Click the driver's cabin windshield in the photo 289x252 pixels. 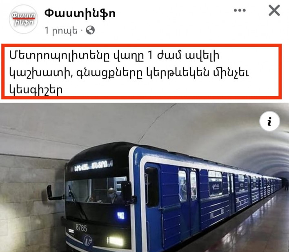[x=96, y=190]
